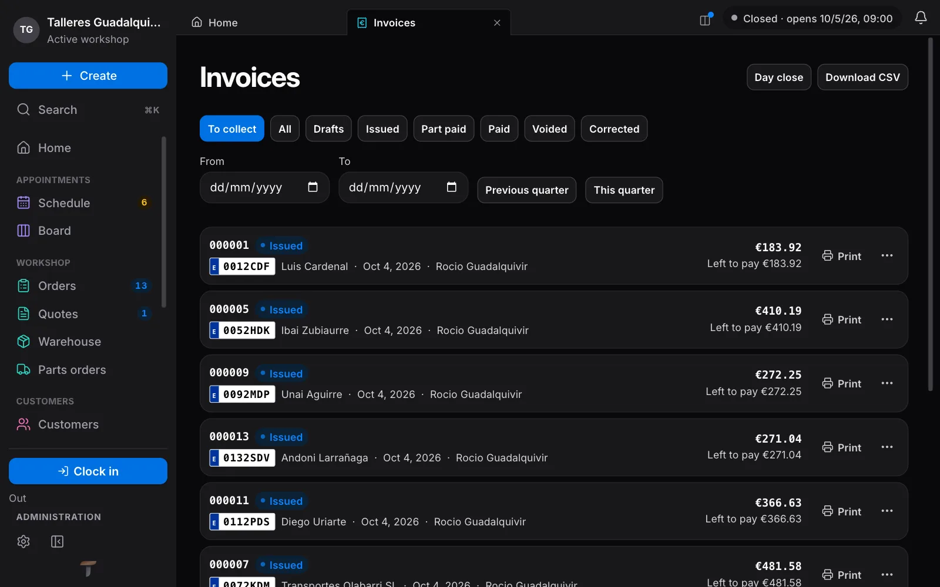Close the Invoices tab

coord(497,23)
